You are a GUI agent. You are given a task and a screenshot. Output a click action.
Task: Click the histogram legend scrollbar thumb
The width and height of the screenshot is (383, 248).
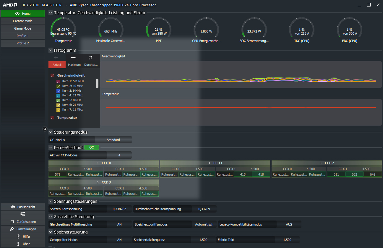tap(97, 83)
